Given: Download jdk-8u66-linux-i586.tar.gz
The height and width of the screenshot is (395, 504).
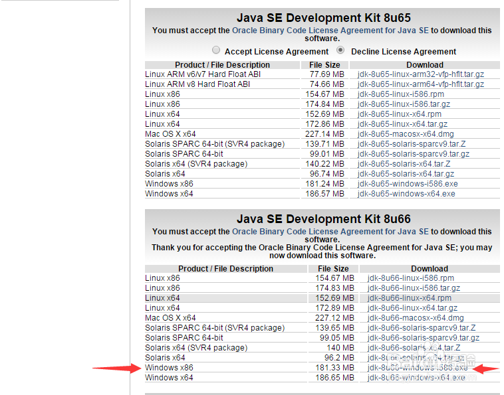Looking at the screenshot, I should click(x=414, y=288).
